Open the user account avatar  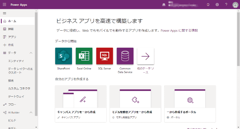235,5
